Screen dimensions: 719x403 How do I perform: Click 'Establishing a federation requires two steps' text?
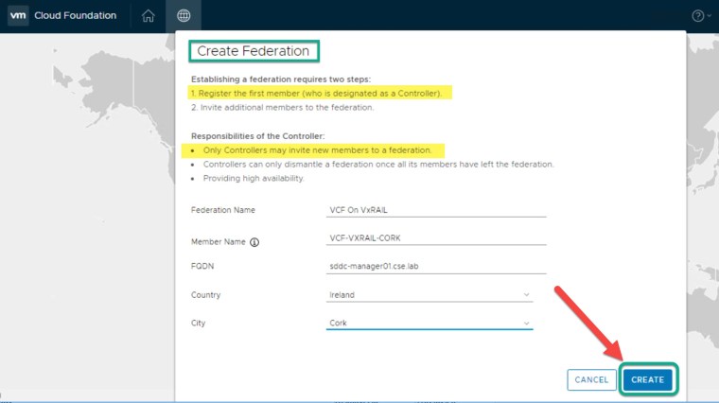coord(281,79)
